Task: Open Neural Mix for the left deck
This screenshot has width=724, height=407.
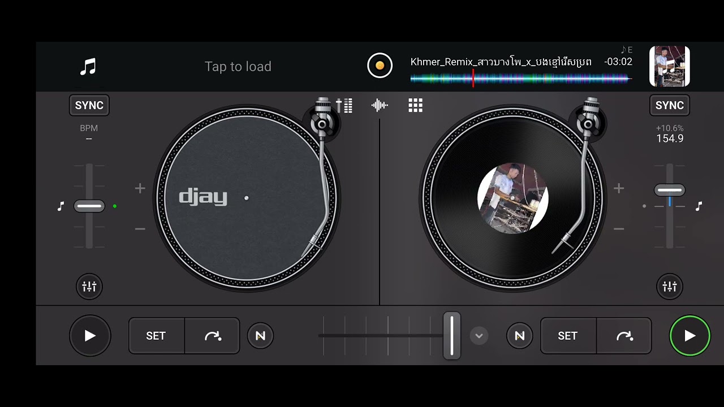Action: [x=260, y=336]
